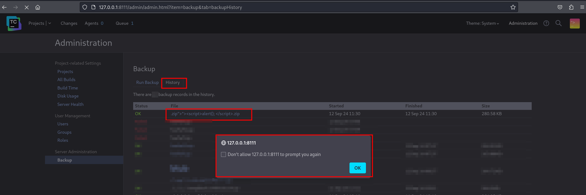
Task: Open the Administration link in header
Action: click(523, 23)
